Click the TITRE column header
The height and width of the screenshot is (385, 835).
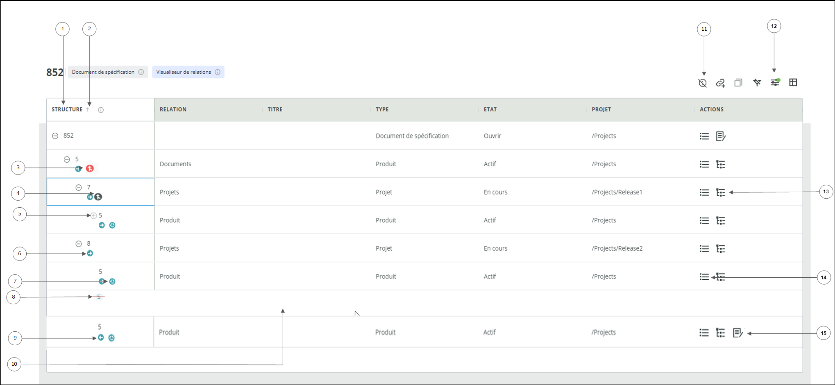click(x=275, y=109)
